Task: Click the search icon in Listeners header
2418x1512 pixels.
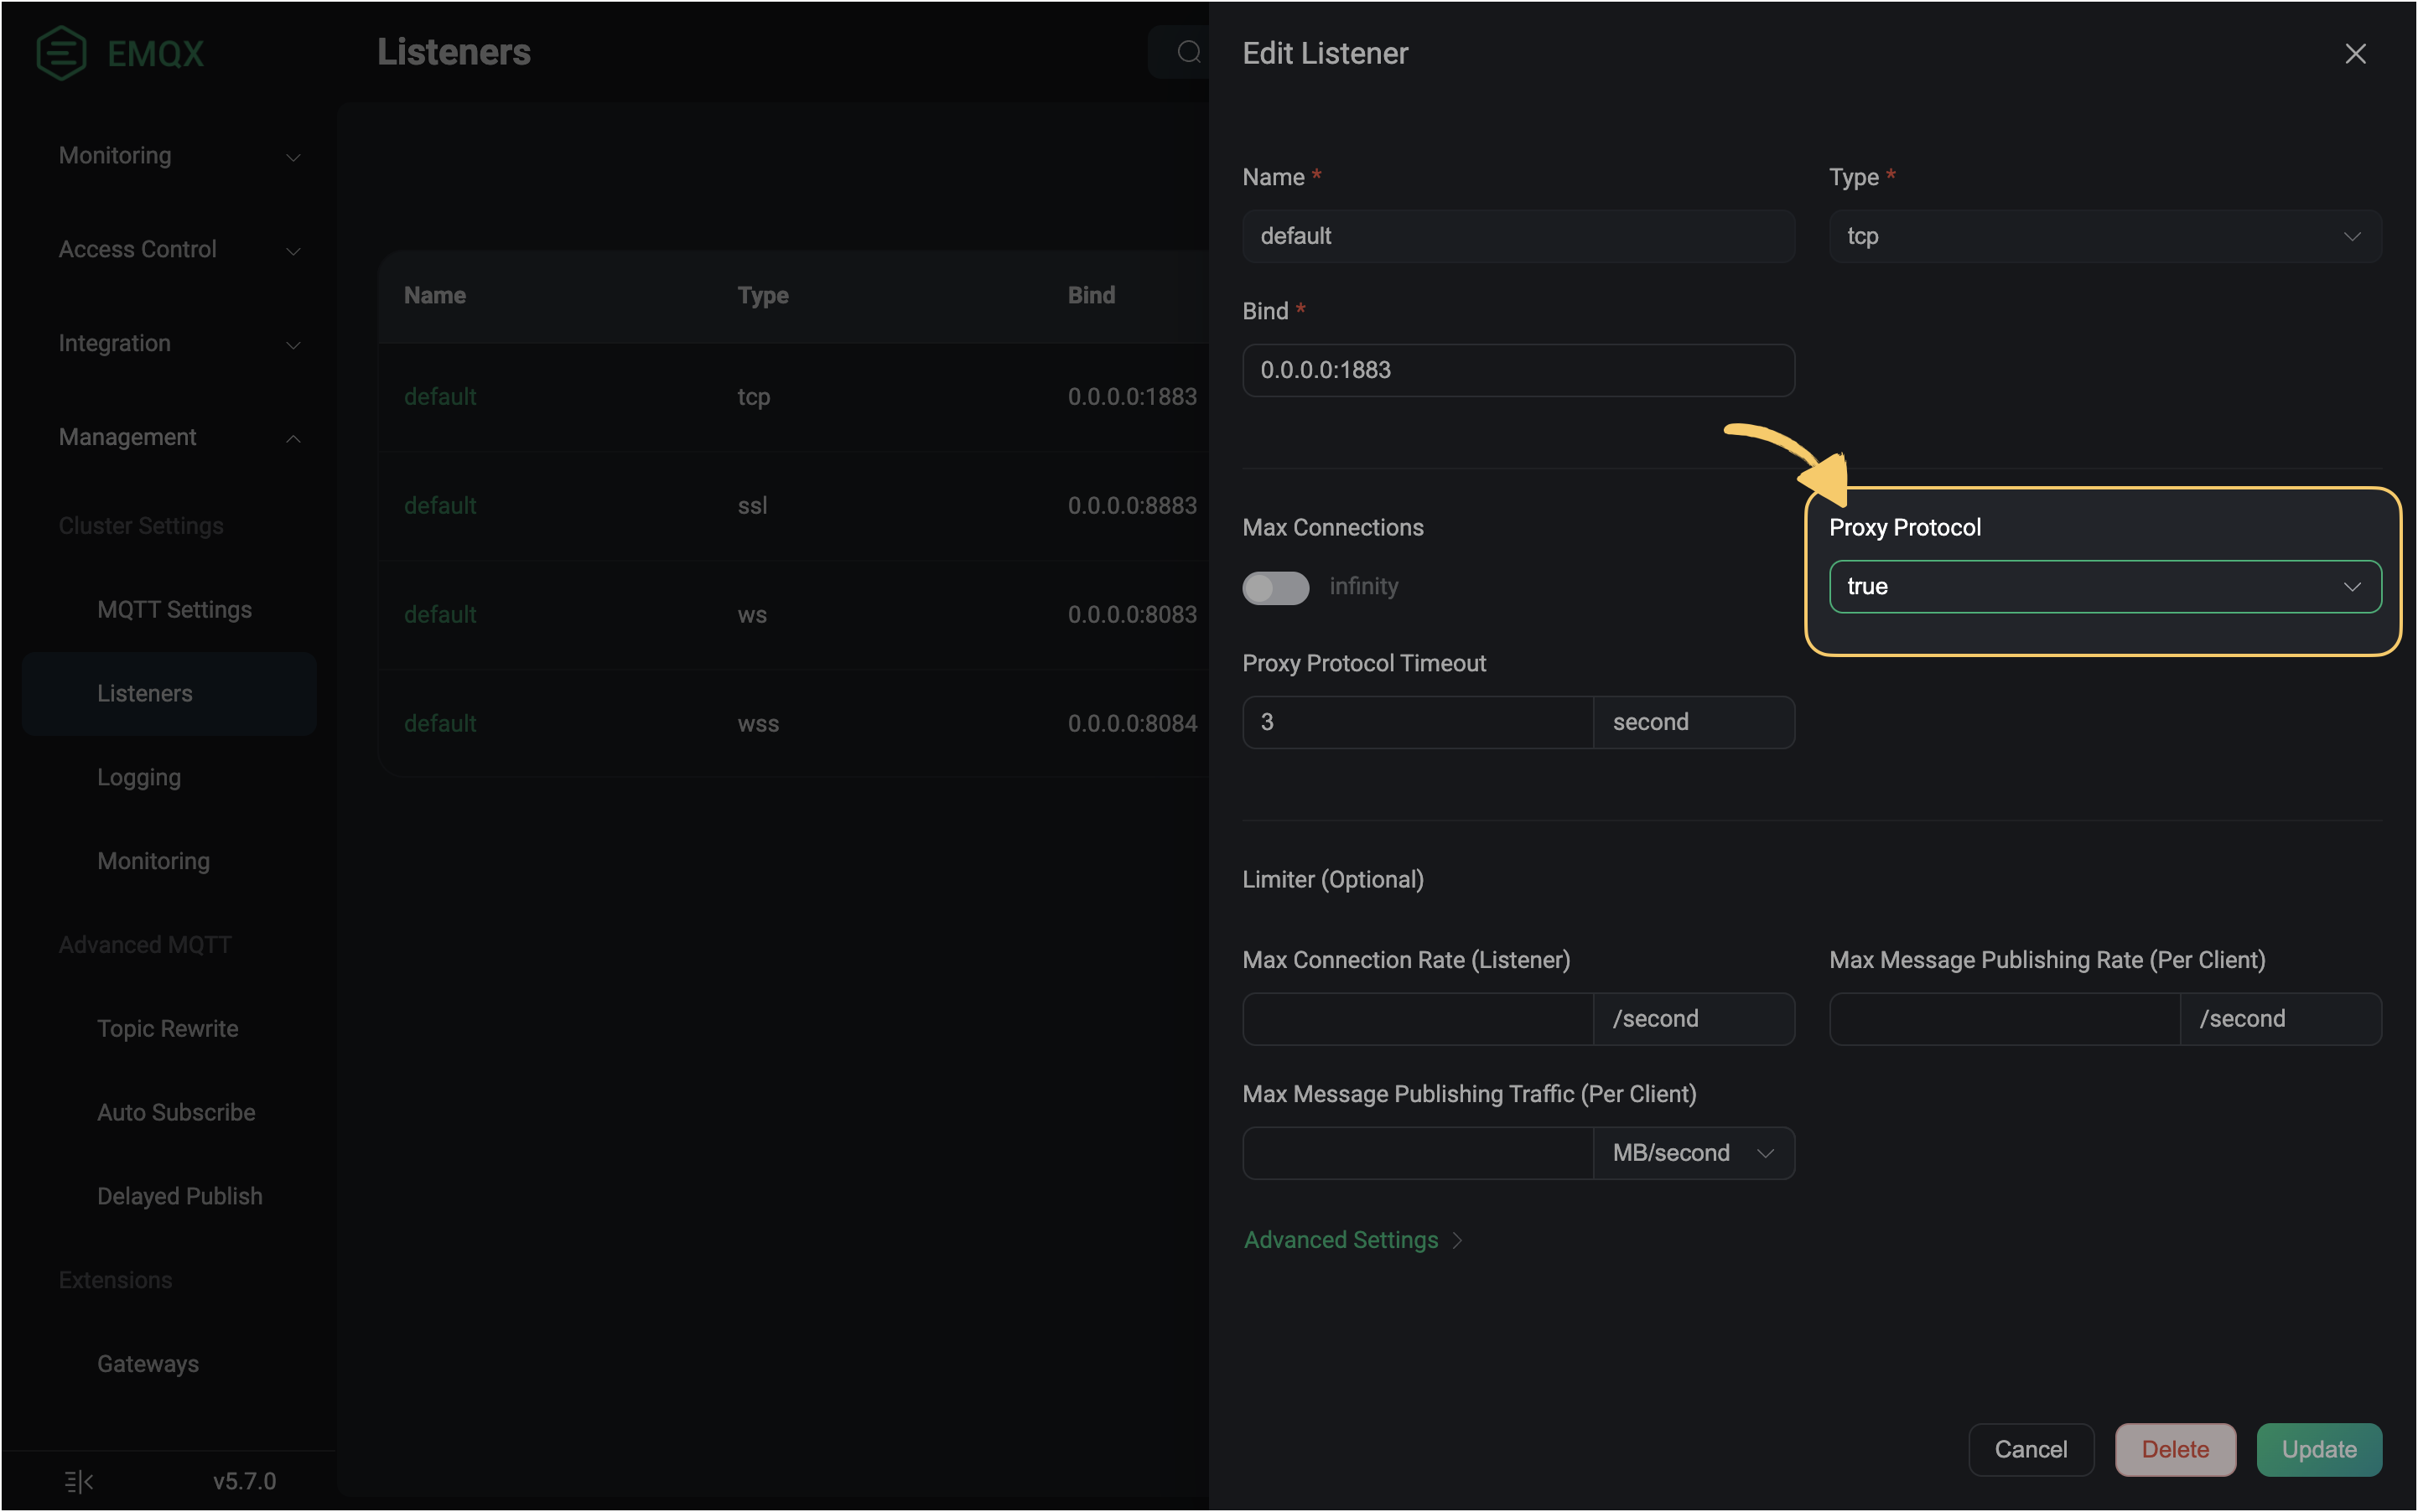Action: [1188, 50]
